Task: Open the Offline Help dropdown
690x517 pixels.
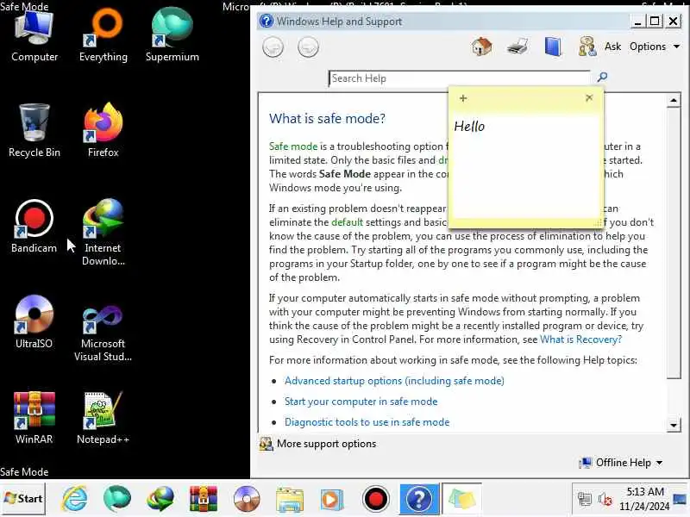Action: point(621,463)
